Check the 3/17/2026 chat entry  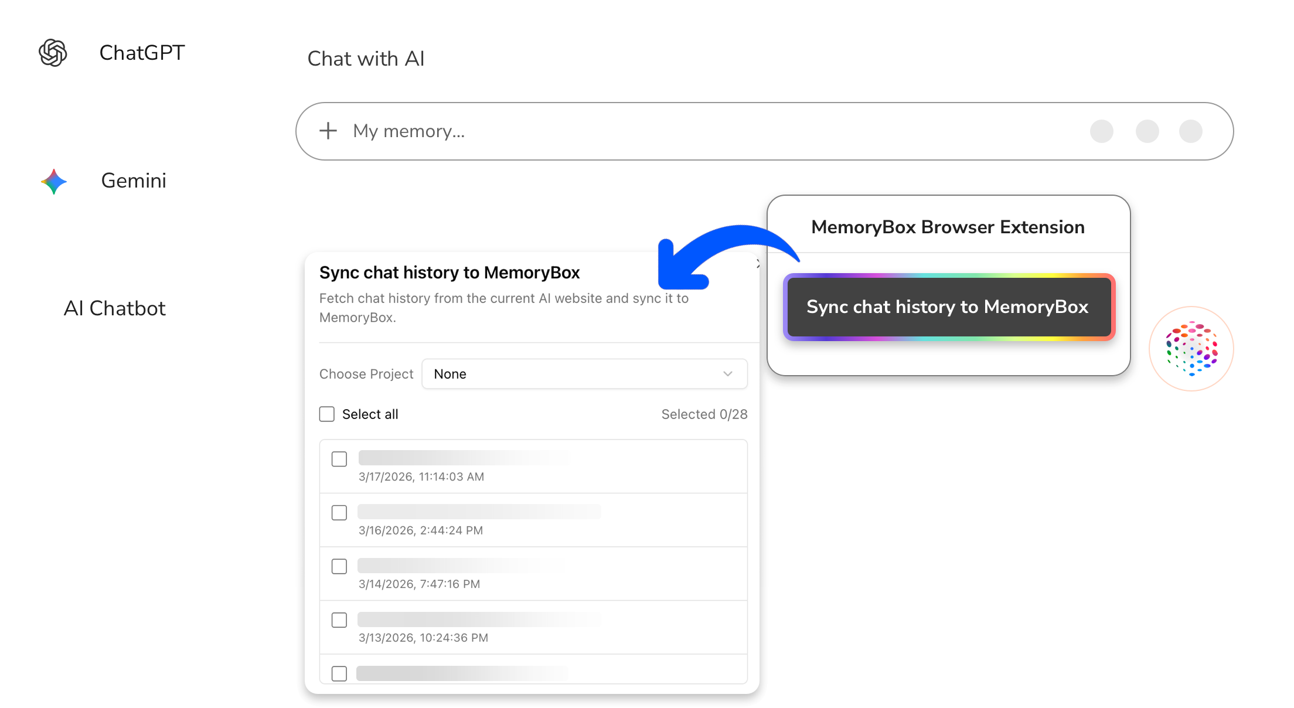click(x=339, y=459)
